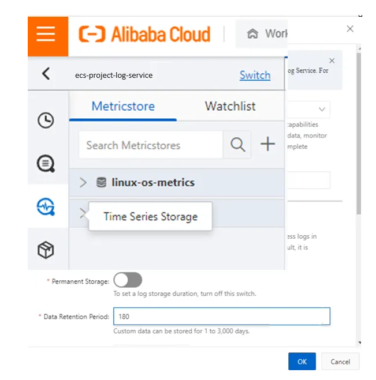This screenshot has width=376, height=380.
Task: Open the orange hamburger menu
Action: coord(47,35)
